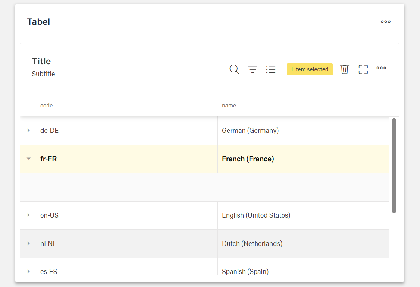Click the table vertical scrollbar thumb

tap(394, 166)
